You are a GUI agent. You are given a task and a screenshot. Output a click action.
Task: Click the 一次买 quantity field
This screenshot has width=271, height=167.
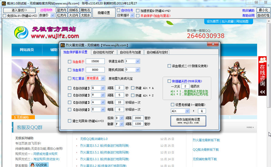click(x=185, y=86)
